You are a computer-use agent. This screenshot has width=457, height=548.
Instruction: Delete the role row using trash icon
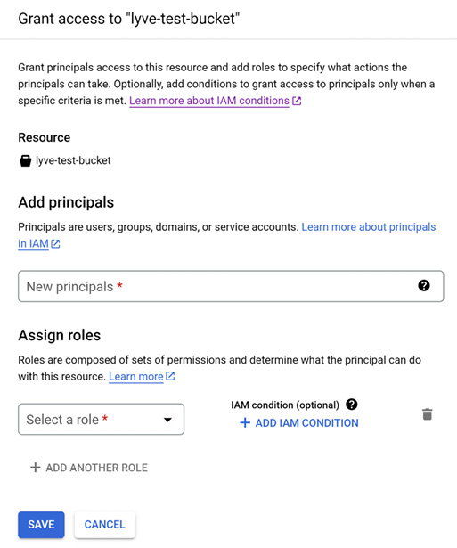(428, 414)
